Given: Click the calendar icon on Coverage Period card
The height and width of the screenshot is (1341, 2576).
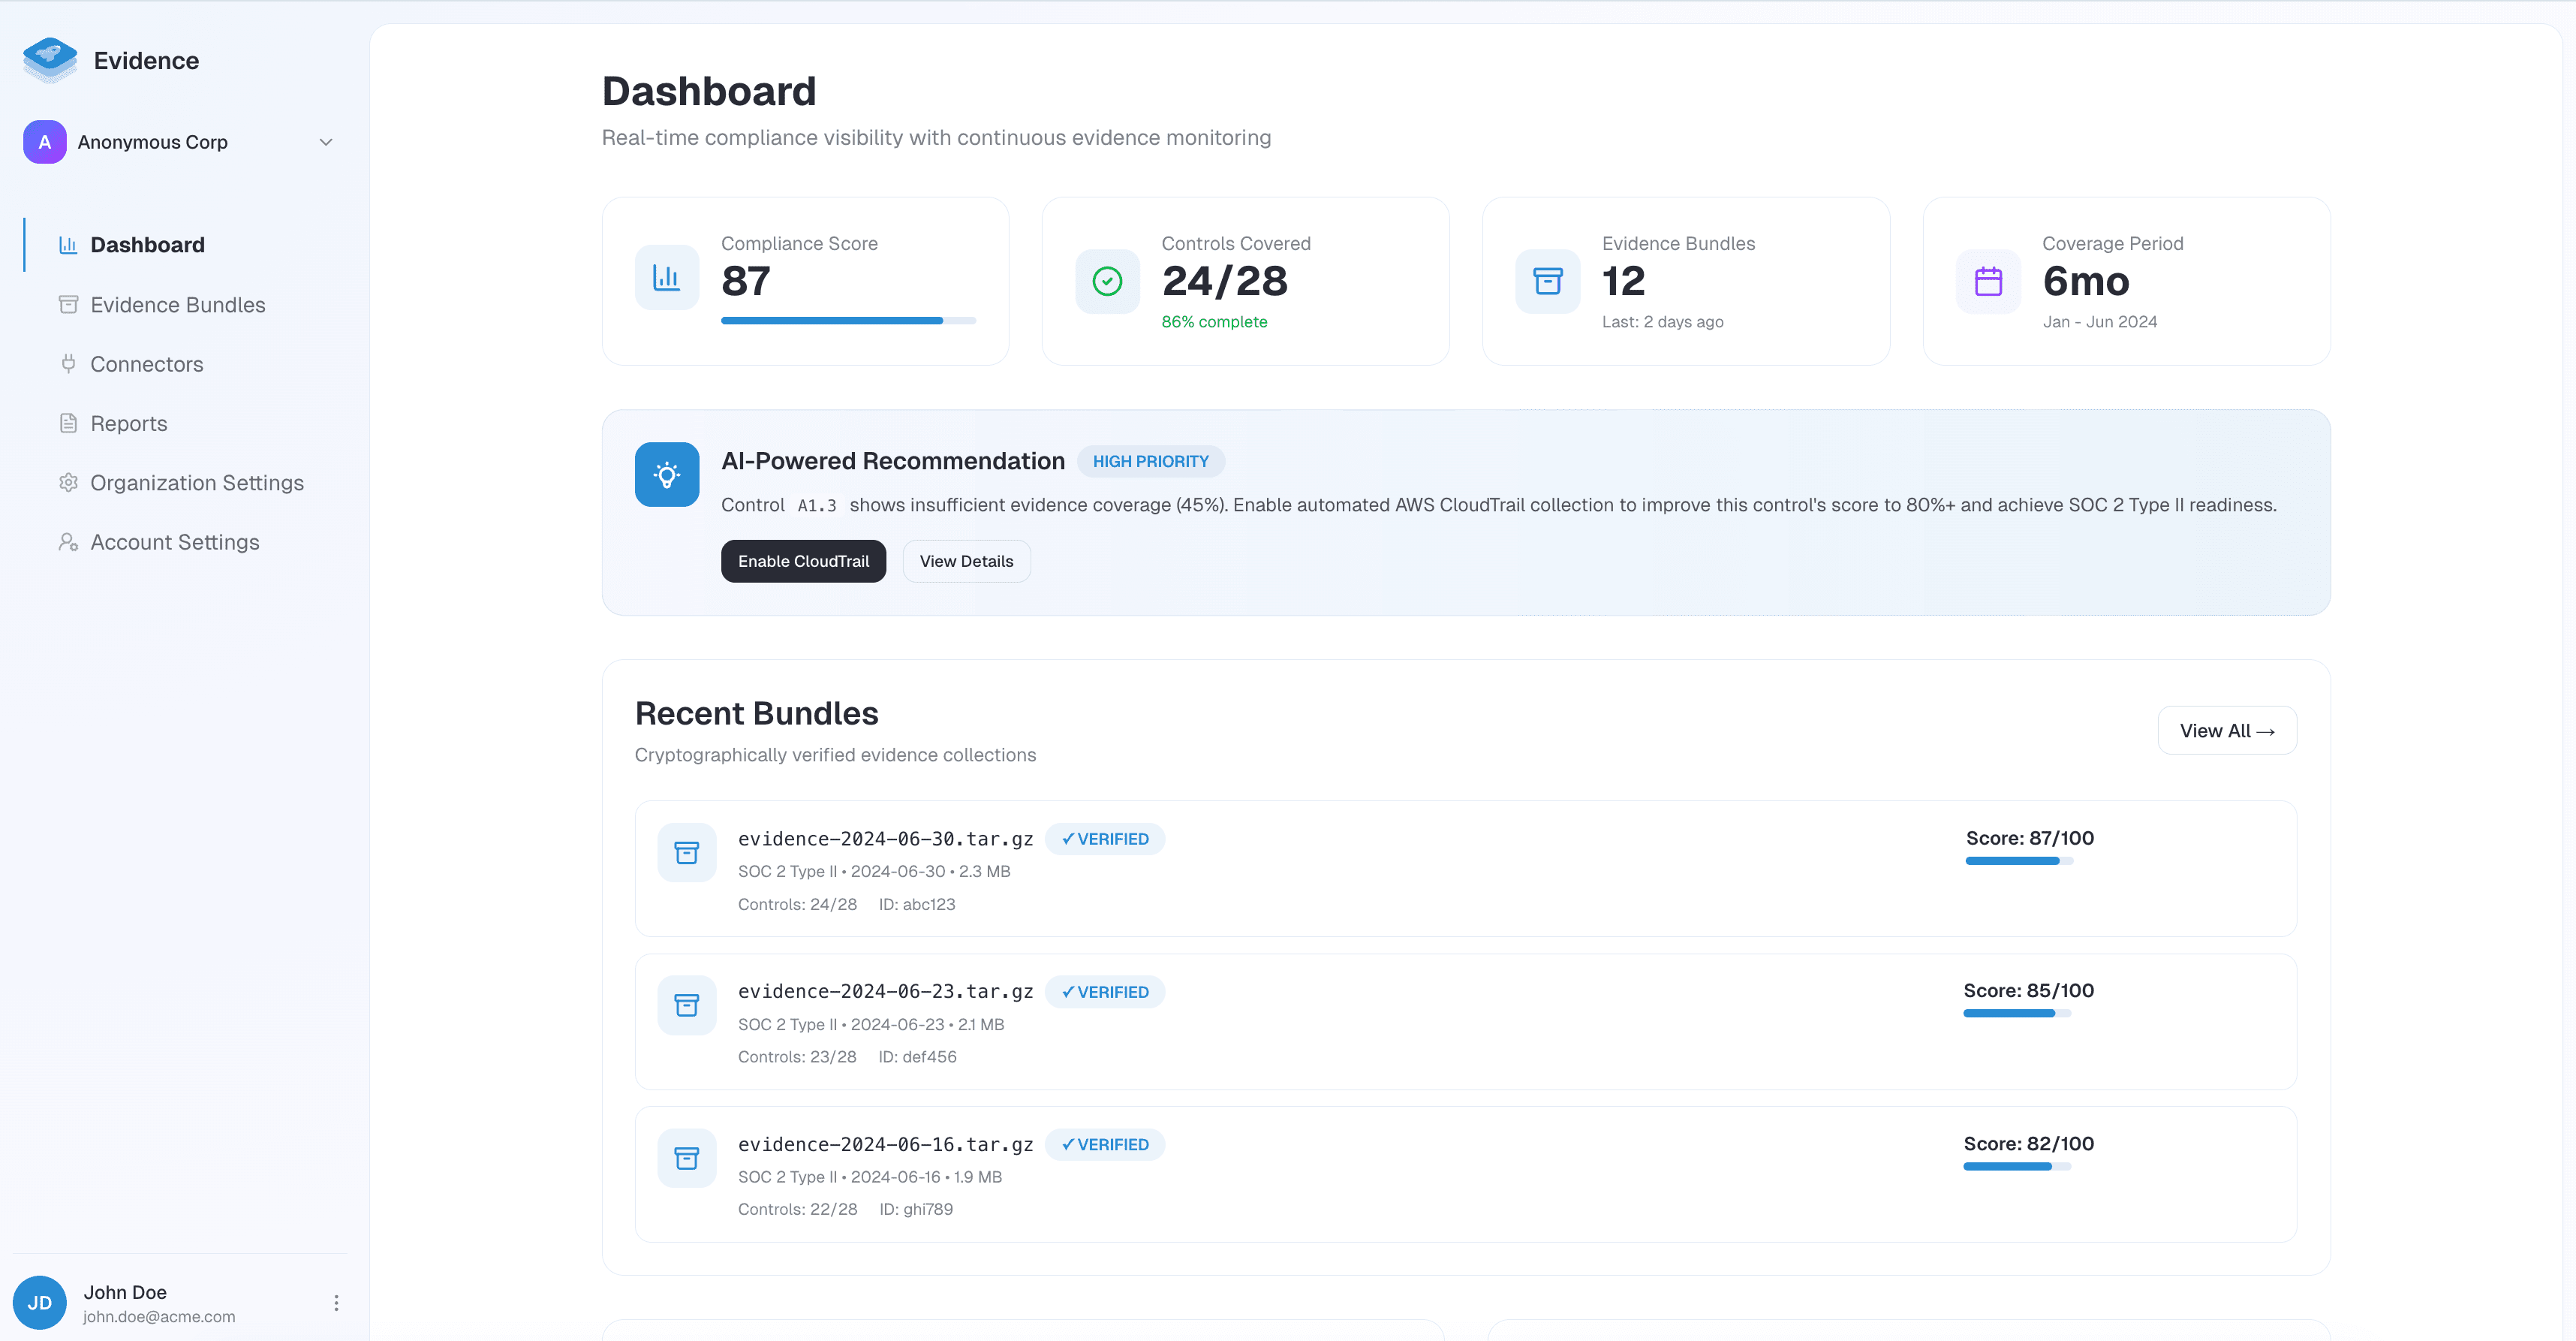Looking at the screenshot, I should 1988,281.
